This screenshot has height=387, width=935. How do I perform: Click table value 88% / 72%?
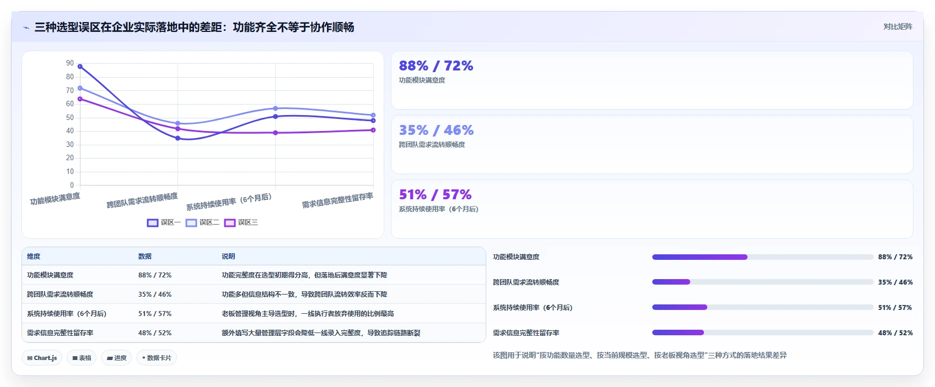155,275
